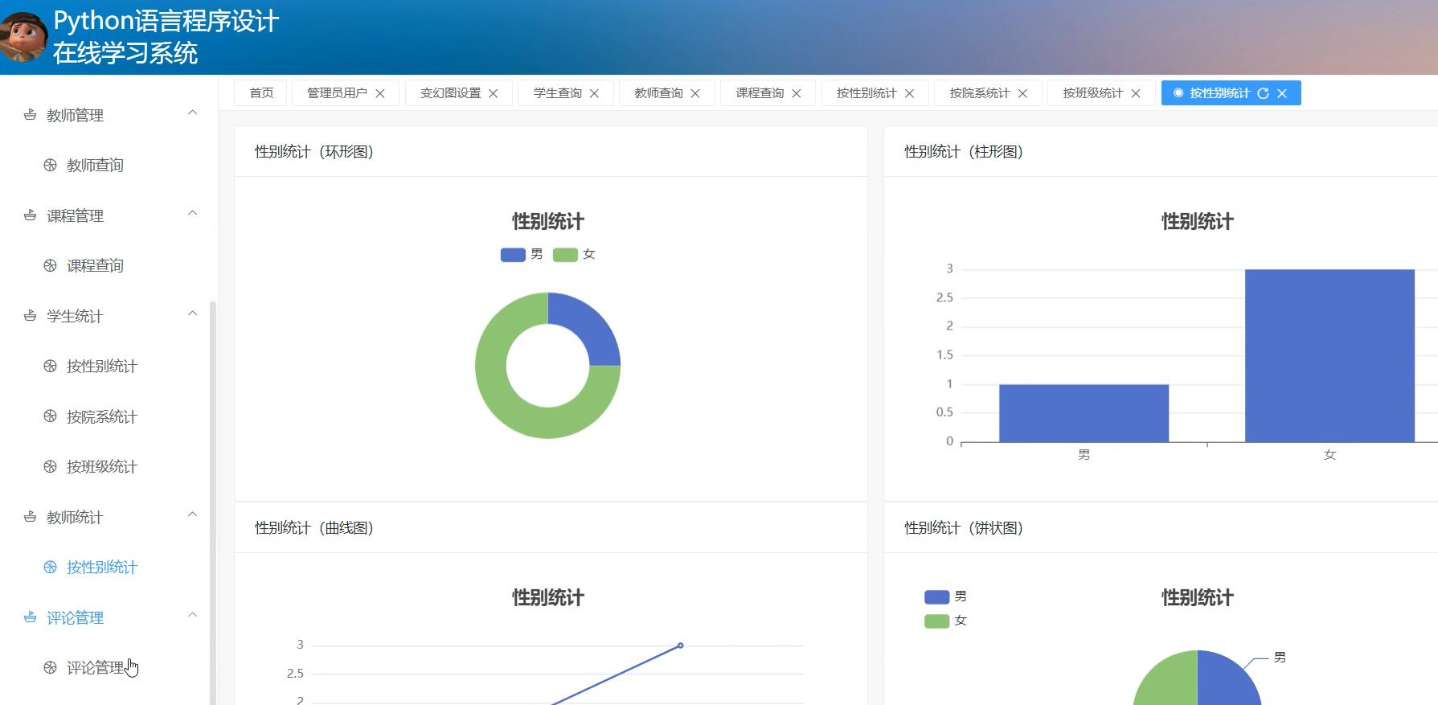Click the icon beside 按班级统计
Viewport: 1438px width, 705px height.
coord(50,466)
